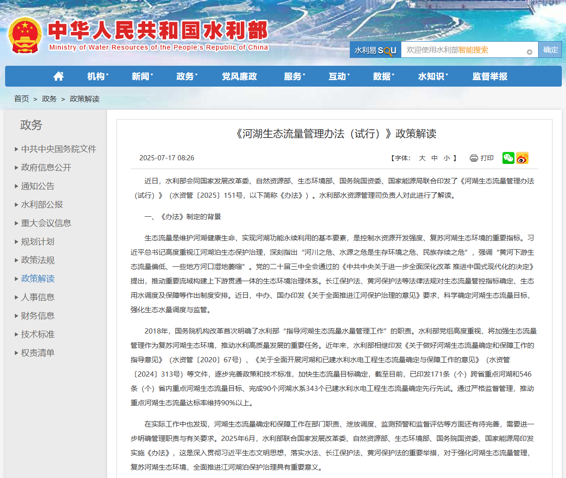Click the 政务 sidebar heading

32,125
